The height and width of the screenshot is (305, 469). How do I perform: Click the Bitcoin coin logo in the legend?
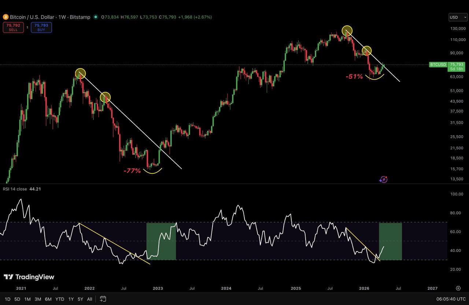point(5,17)
